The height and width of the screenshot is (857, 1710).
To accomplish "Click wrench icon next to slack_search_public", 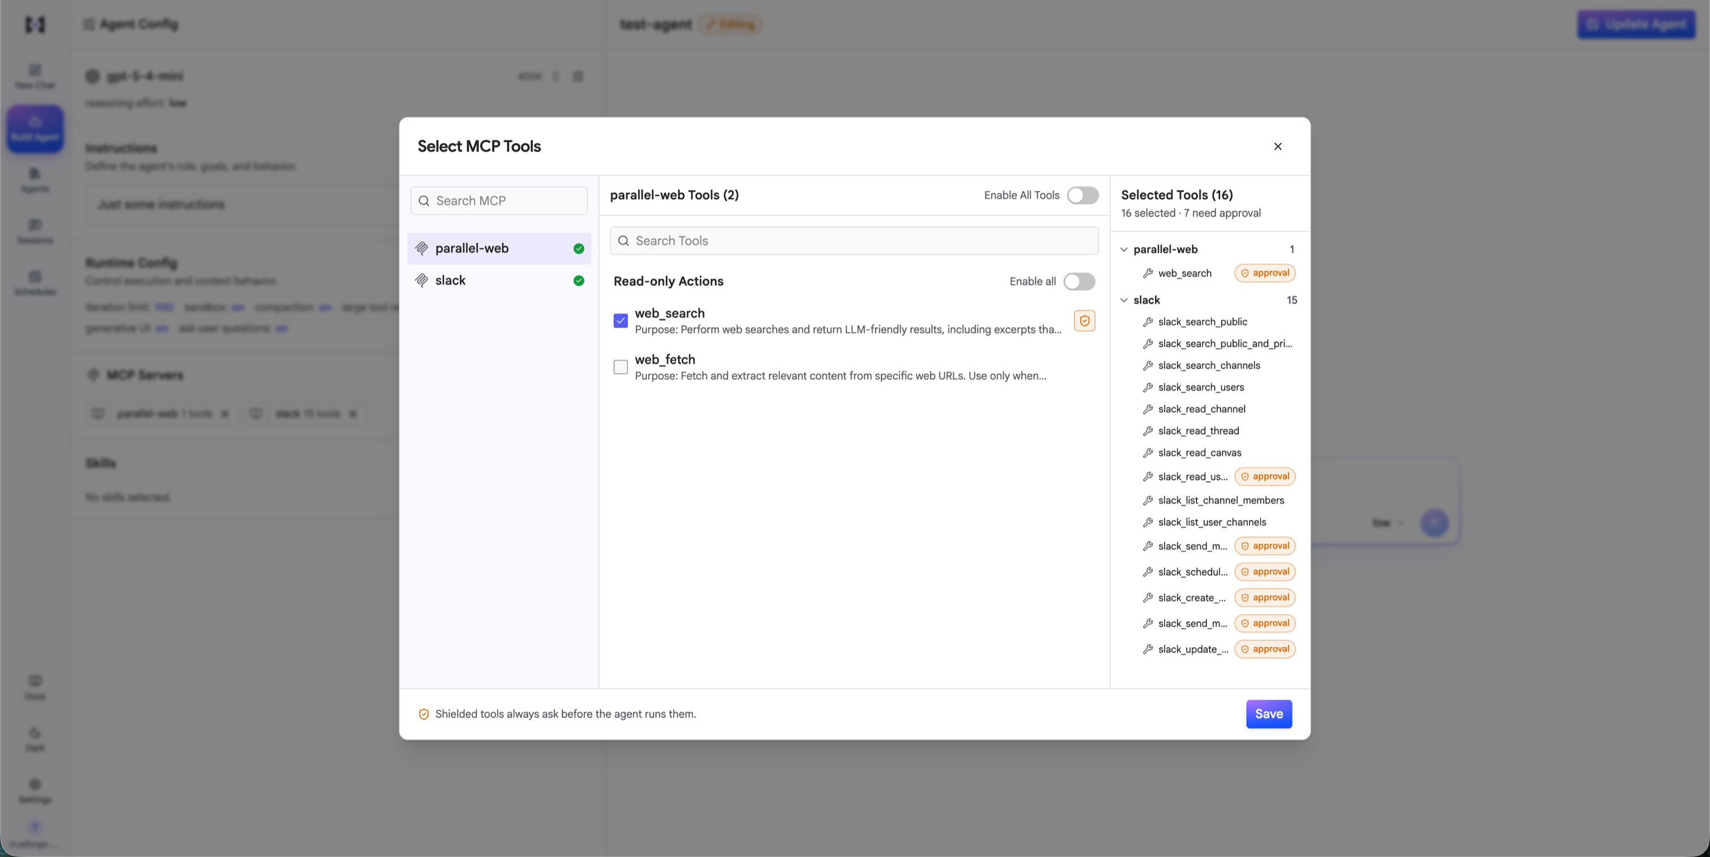I will point(1148,321).
